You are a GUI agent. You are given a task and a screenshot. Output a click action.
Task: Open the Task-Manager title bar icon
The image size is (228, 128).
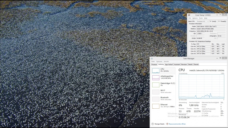[x=152, y=59]
